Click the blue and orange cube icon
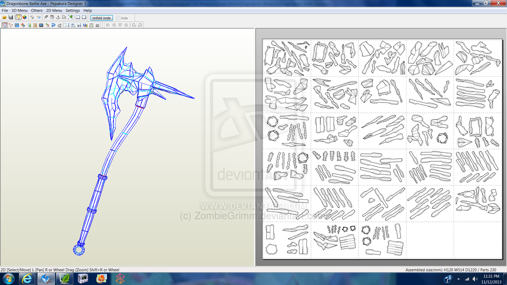Screen dimensions: 507x285 coord(39,17)
